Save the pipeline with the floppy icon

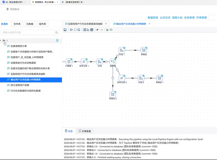pyautogui.click(x=65, y=30)
